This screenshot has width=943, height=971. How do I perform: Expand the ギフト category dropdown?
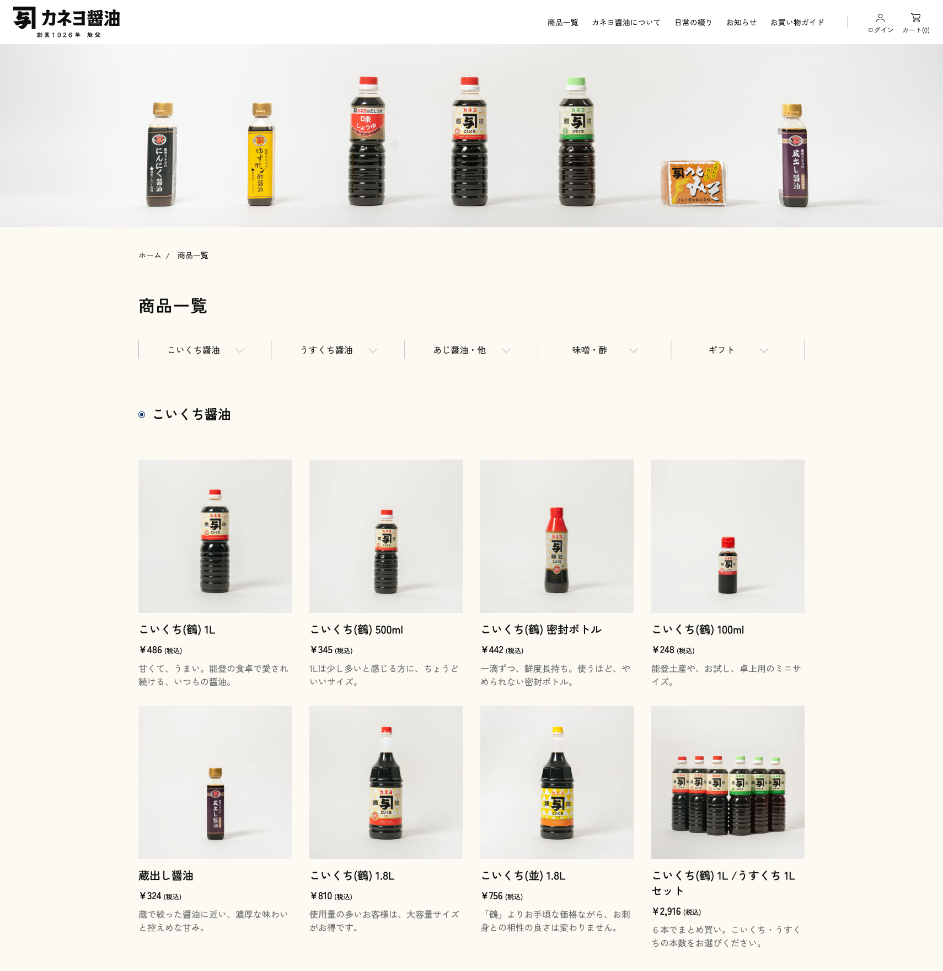[x=738, y=350]
